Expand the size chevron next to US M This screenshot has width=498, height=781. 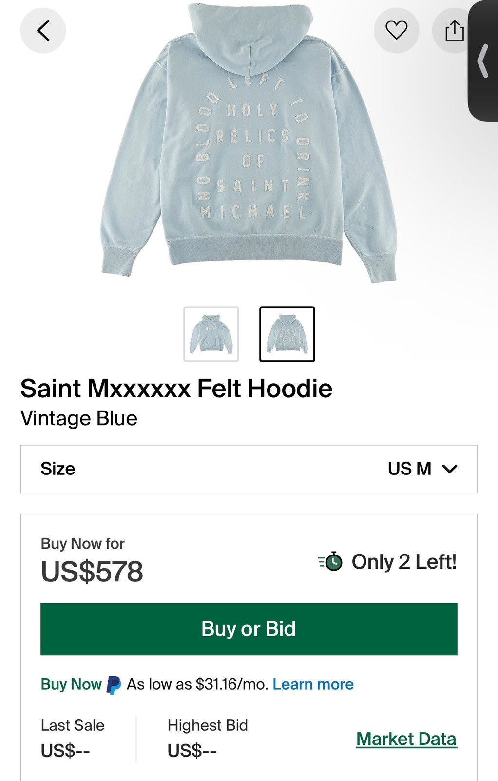click(x=450, y=469)
